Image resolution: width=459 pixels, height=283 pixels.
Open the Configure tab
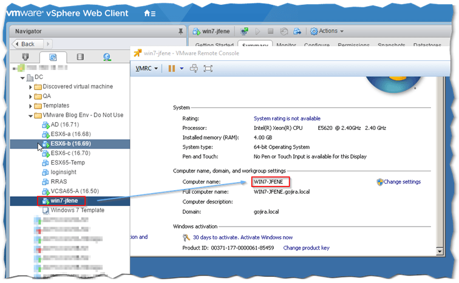(317, 45)
